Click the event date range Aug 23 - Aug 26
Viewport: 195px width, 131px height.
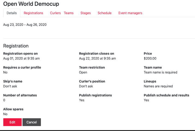click(x=25, y=25)
